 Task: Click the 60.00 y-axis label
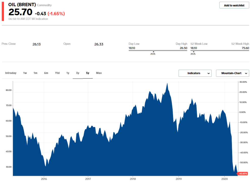[x=9, y=121]
